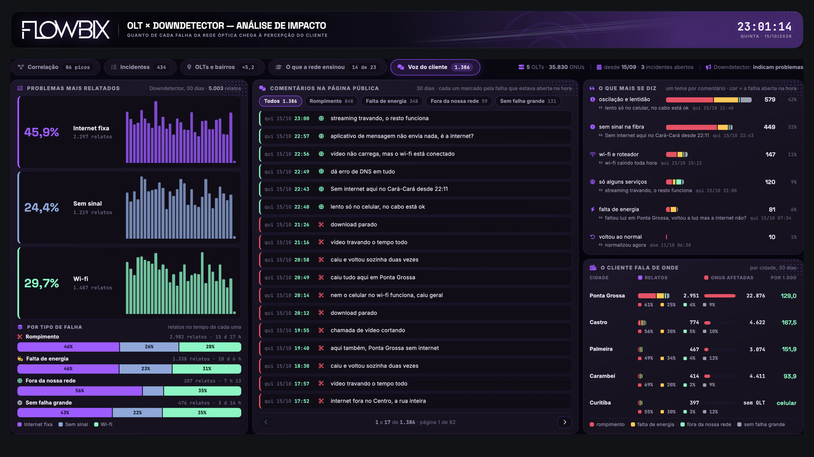
Task: Click the calendar icon beside desde 15/09
Action: point(599,67)
